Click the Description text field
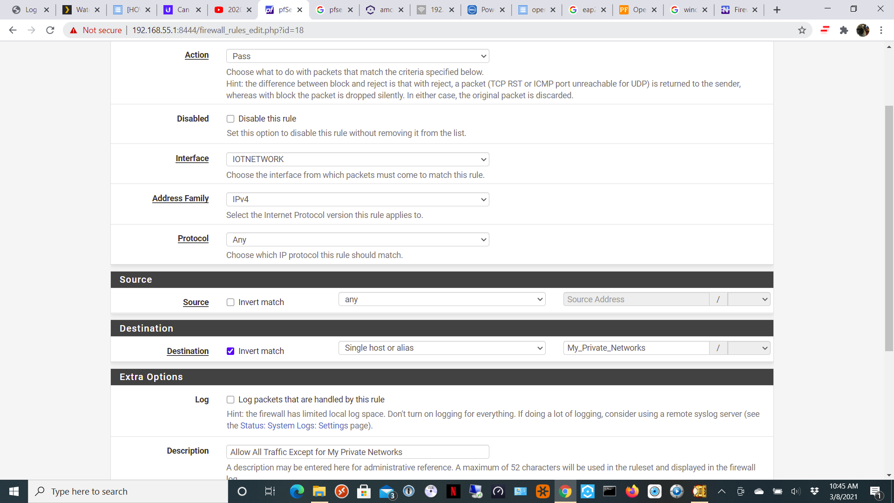The width and height of the screenshot is (894, 503). 358,452
